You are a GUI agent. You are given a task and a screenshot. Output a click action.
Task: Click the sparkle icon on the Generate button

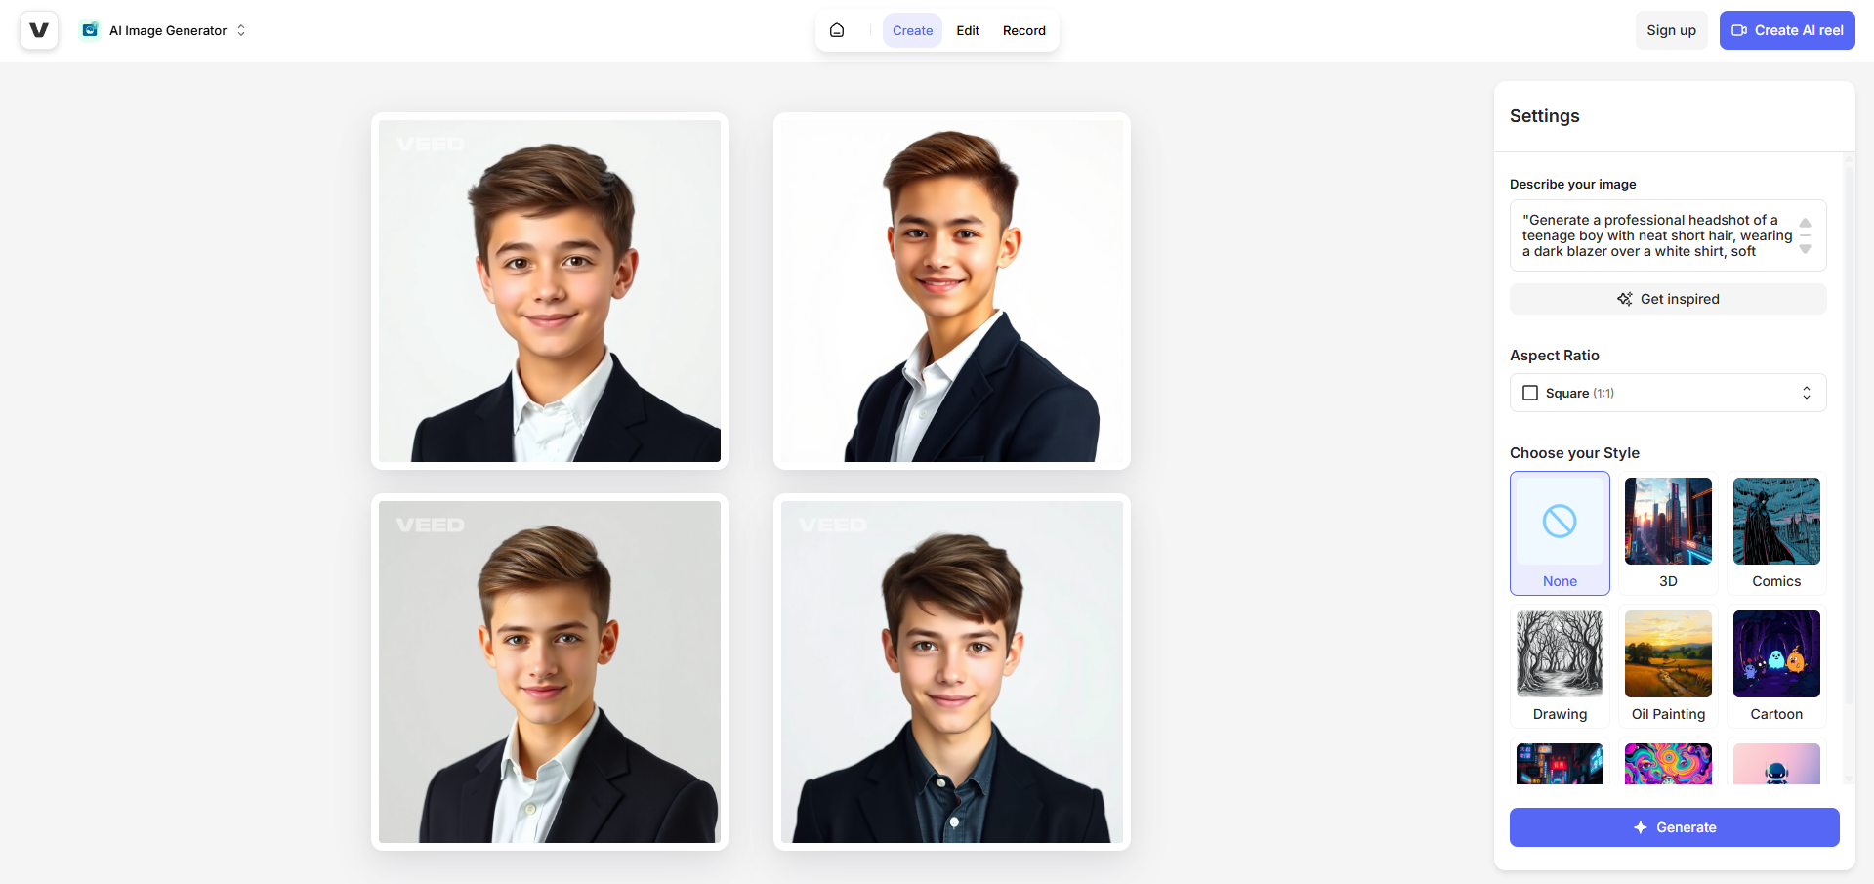pyautogui.click(x=1638, y=827)
